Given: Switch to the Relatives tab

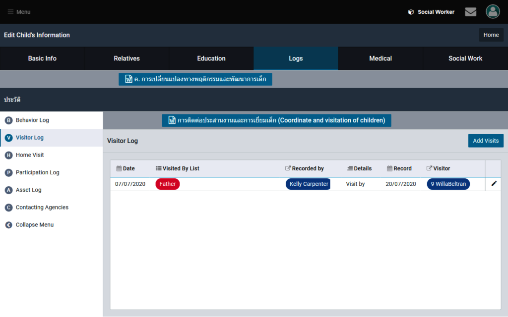Looking at the screenshot, I should 127,58.
